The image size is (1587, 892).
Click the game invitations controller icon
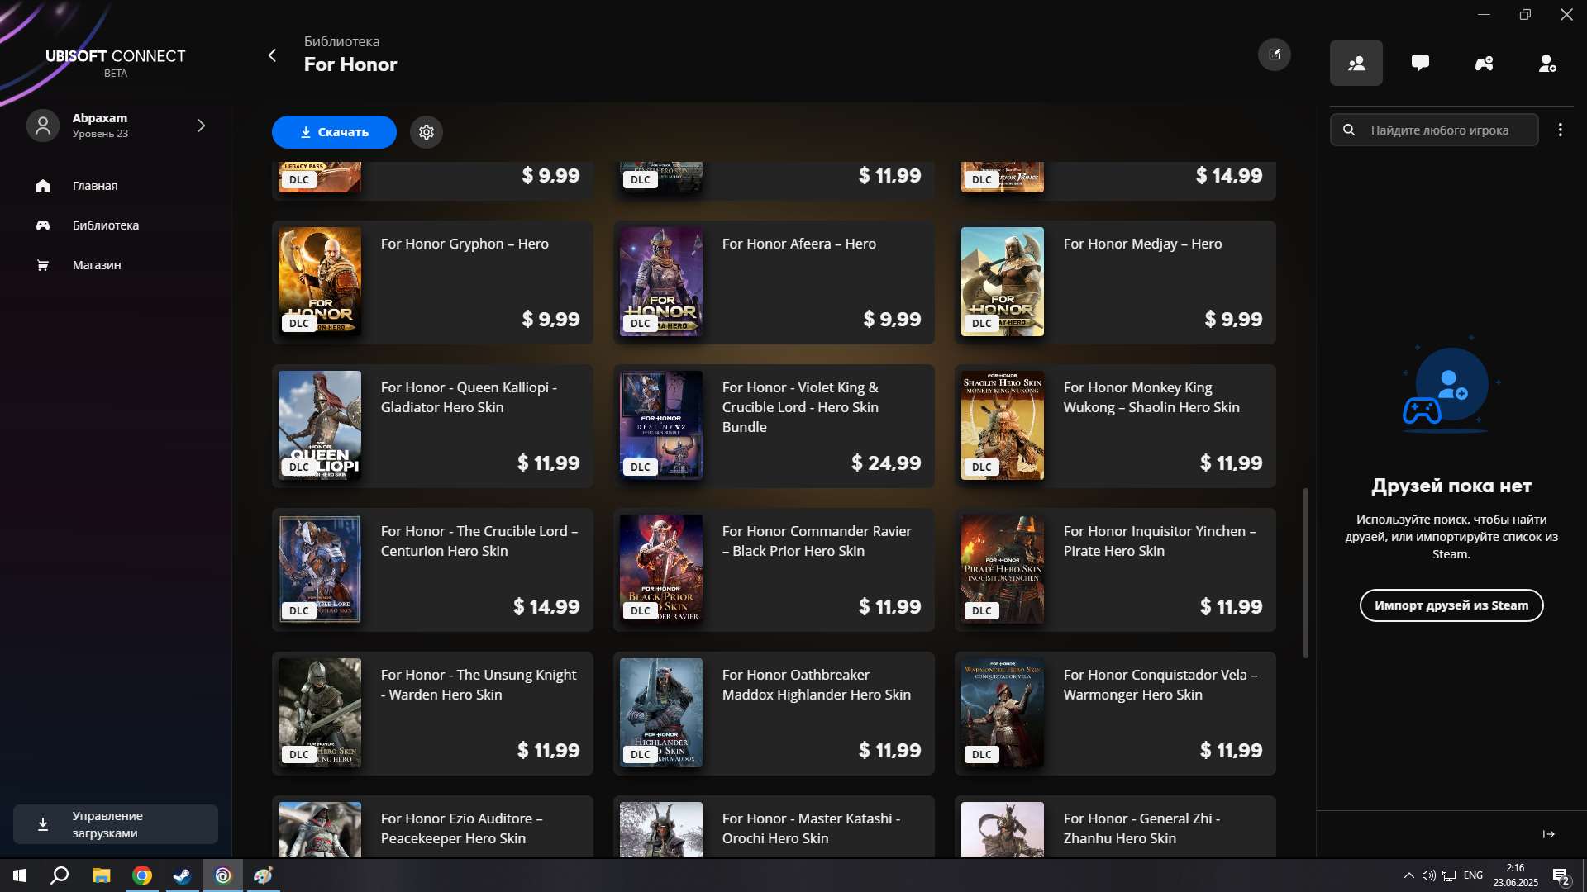coord(1484,62)
